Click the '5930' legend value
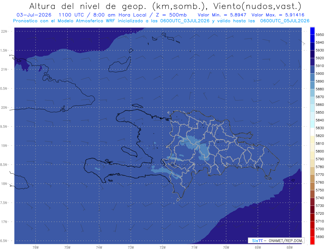Screen dimensions: 325x251 click(320, 50)
